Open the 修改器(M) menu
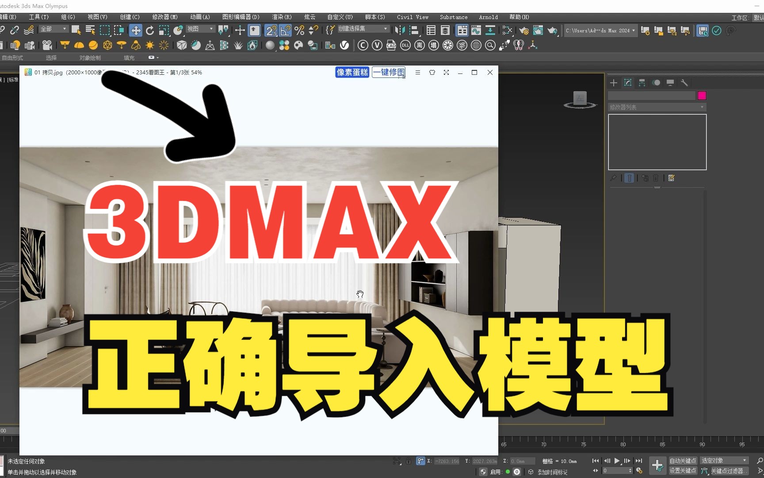 tap(165, 17)
